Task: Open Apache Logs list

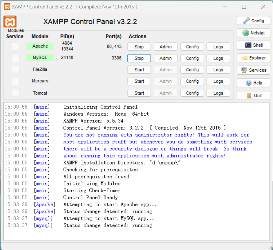Action: tap(218, 47)
